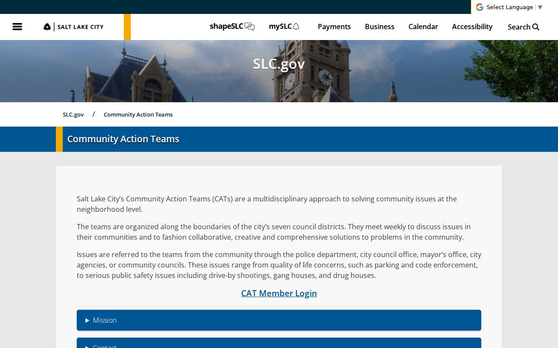Go to the Payments page
Screen dimensions: 558x348
click(334, 27)
